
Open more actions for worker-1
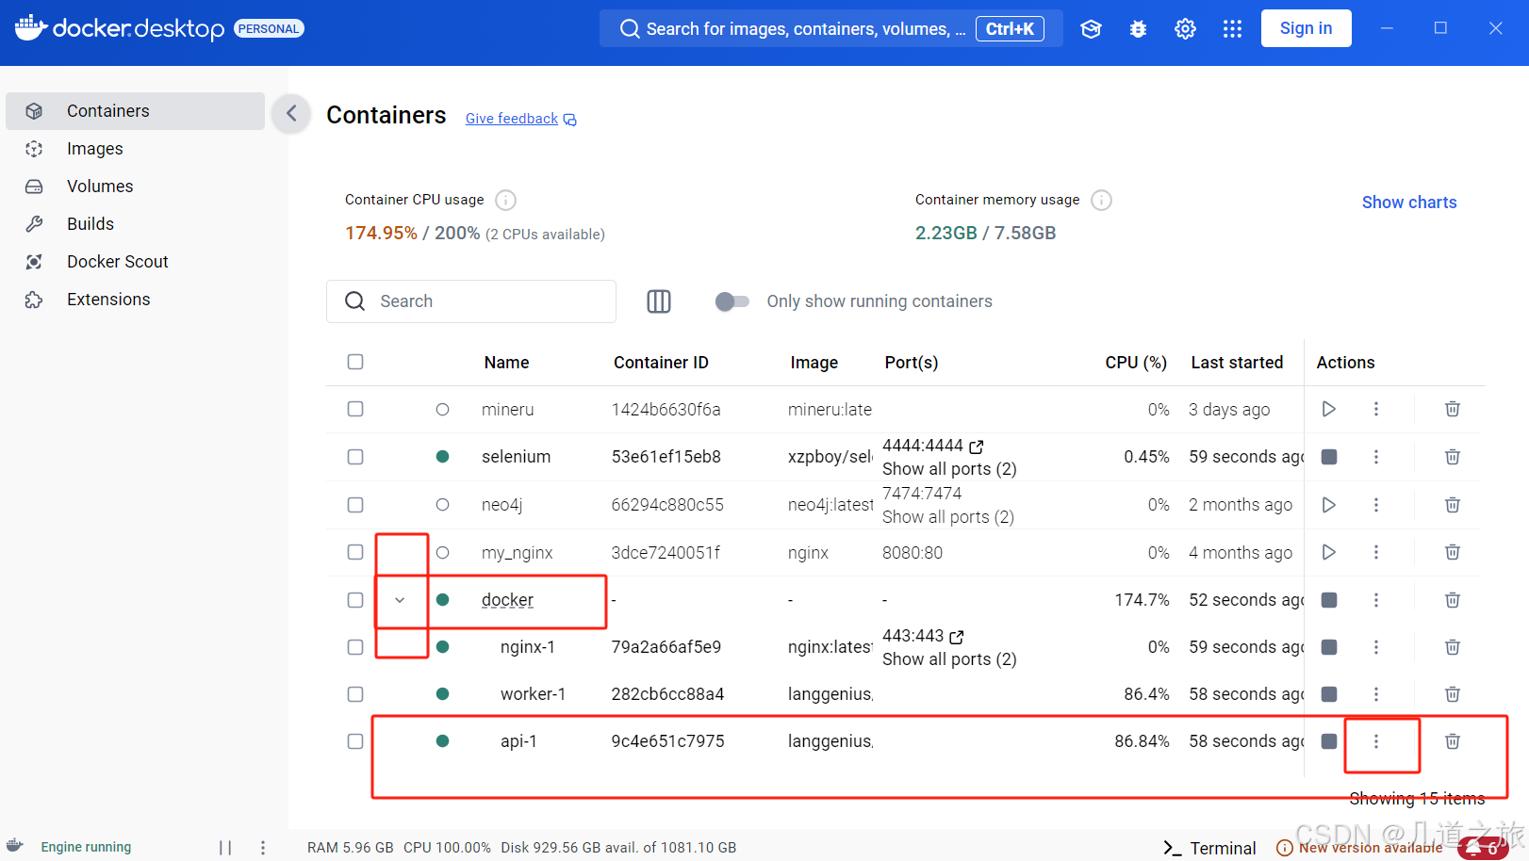point(1376,694)
